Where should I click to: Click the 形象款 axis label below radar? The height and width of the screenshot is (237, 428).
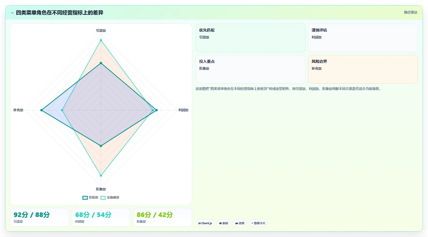[x=101, y=189]
